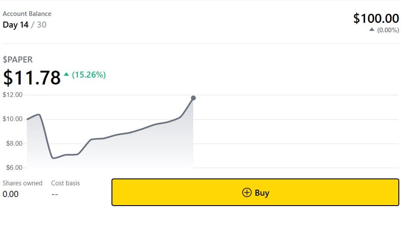Click the $6.00 axis label
401x225 pixels.
(14, 168)
